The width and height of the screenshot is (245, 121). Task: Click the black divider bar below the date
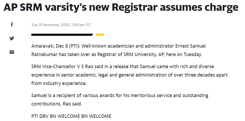[62, 34]
